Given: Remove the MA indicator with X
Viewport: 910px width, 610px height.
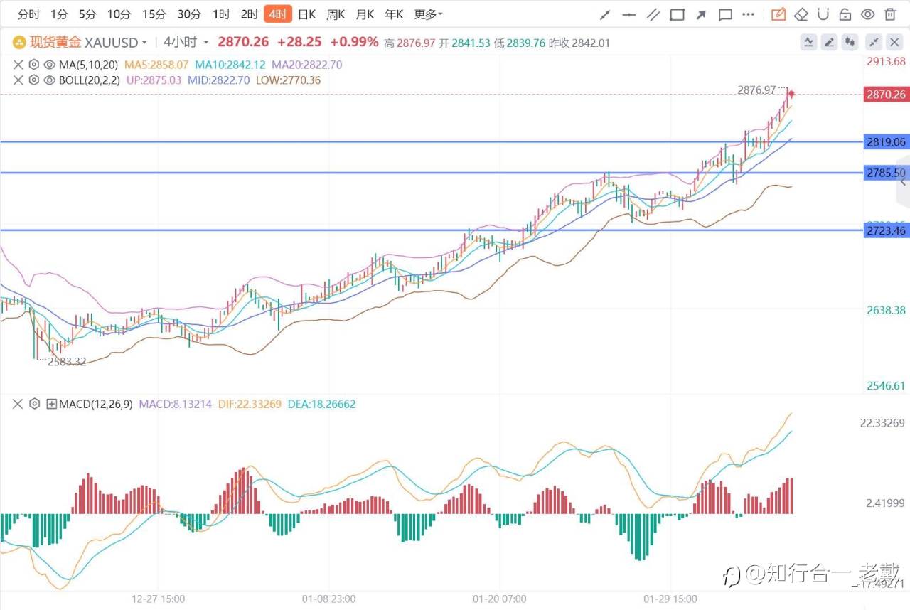Looking at the screenshot, I should pyautogui.click(x=17, y=65).
